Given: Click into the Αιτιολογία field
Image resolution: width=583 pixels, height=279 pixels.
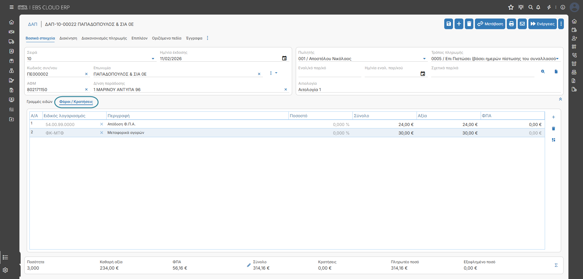Looking at the screenshot, I should 429,90.
